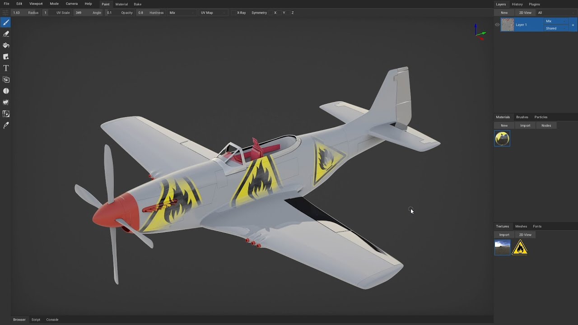Open the Viewport menu

pyautogui.click(x=36, y=4)
